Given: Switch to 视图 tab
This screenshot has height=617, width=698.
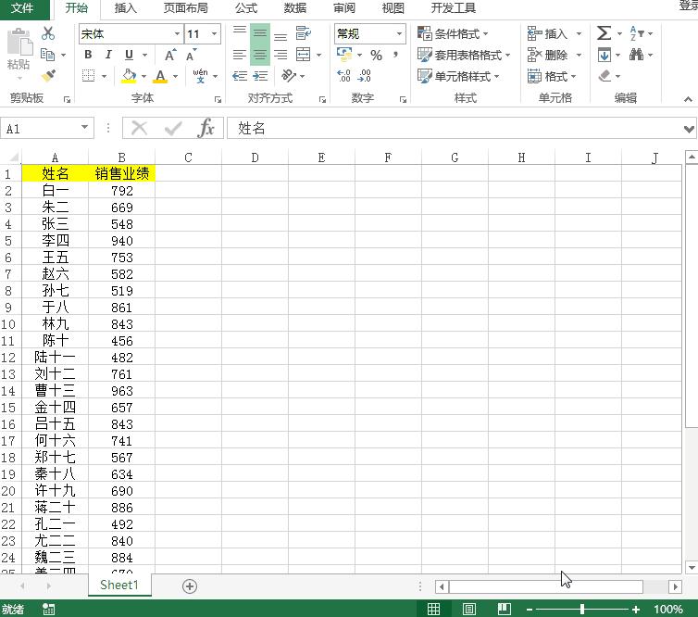Looking at the screenshot, I should pyautogui.click(x=393, y=8).
